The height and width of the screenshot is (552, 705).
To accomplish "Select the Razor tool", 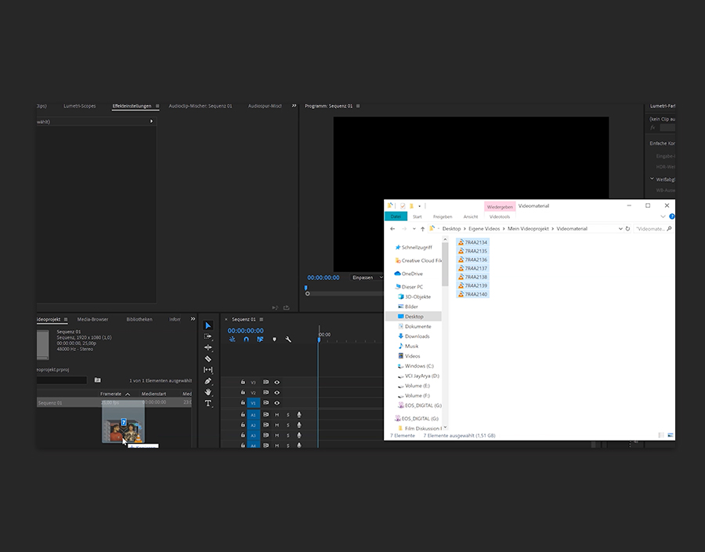I will point(208,358).
